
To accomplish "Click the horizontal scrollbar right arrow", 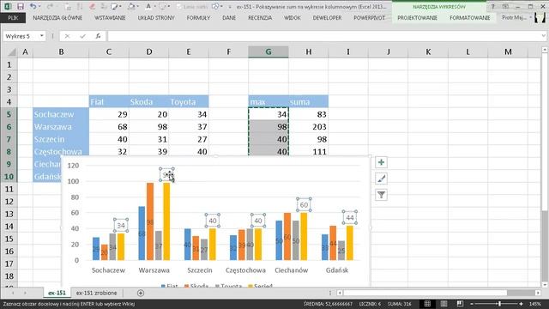I will [x=538, y=293].
